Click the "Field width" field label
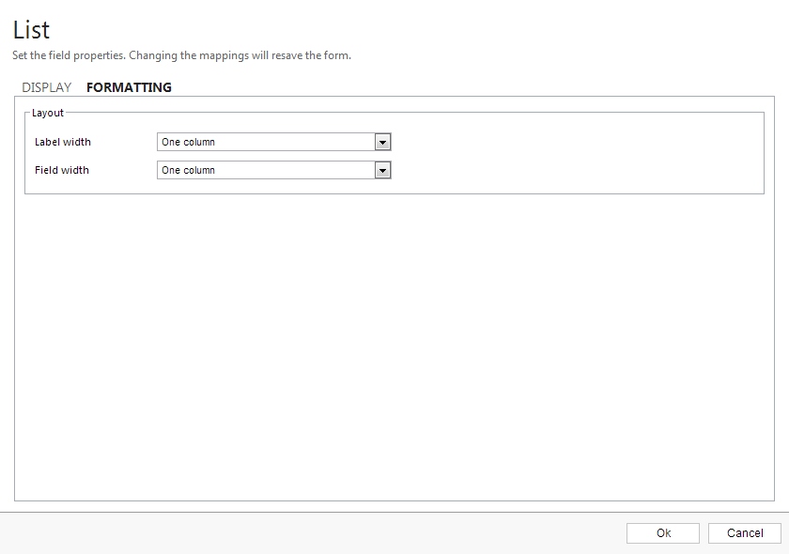This screenshot has height=554, width=789. pyautogui.click(x=62, y=170)
